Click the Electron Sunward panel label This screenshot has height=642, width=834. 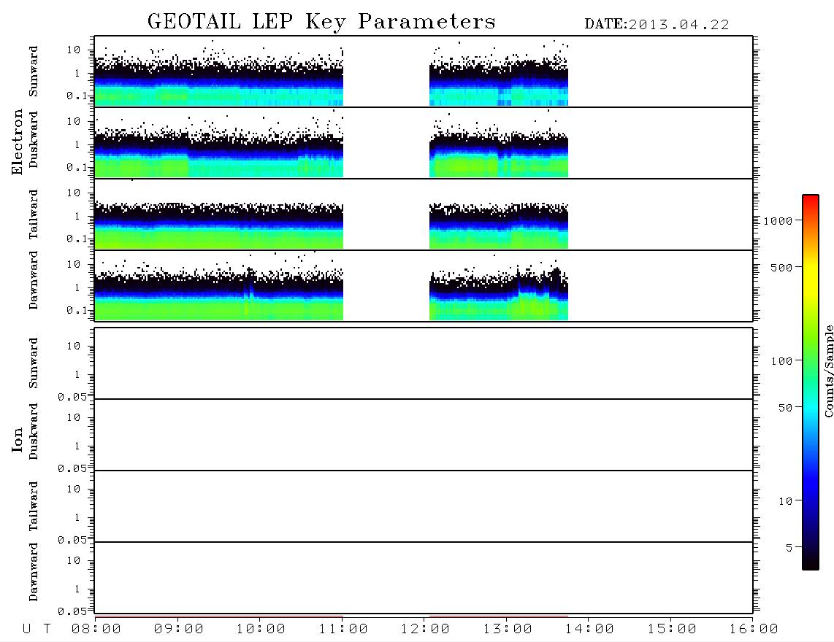pos(33,71)
